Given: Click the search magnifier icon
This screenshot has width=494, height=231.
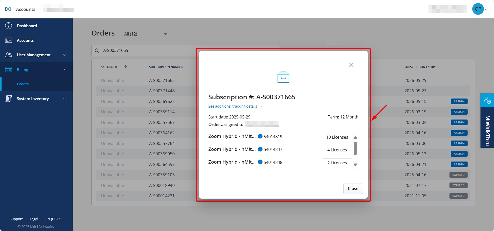Looking at the screenshot, I should click(x=97, y=51).
